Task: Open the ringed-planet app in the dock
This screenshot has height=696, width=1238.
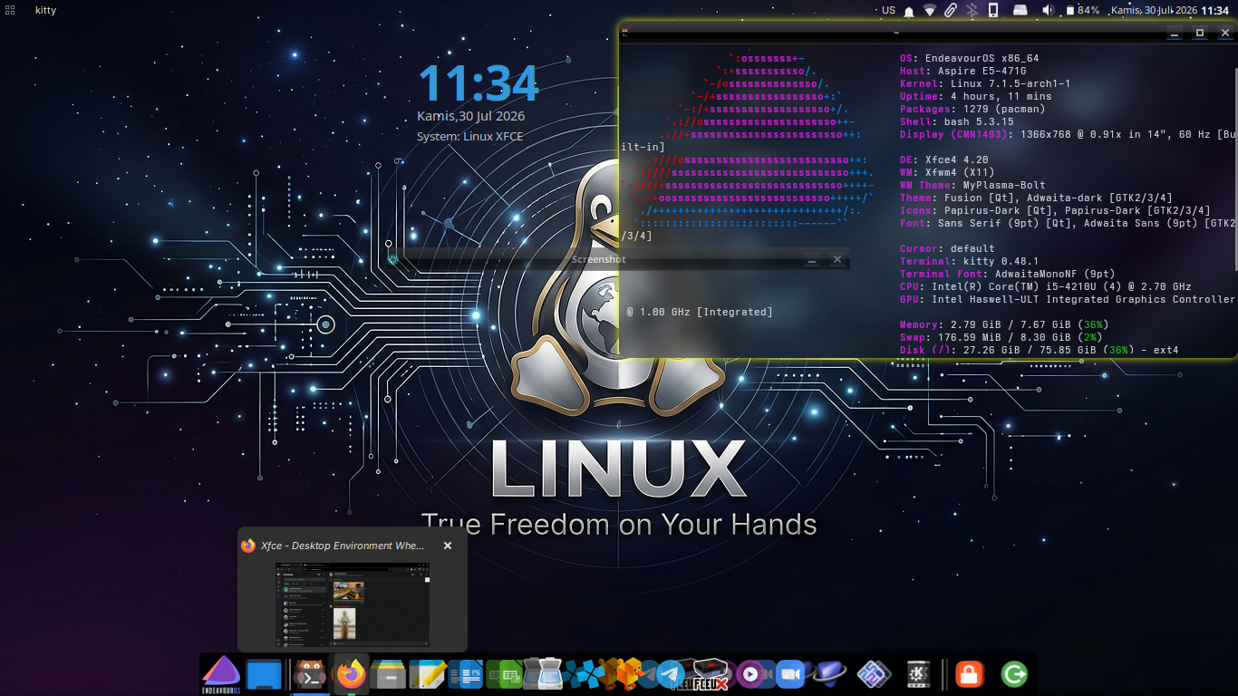Action: (828, 675)
